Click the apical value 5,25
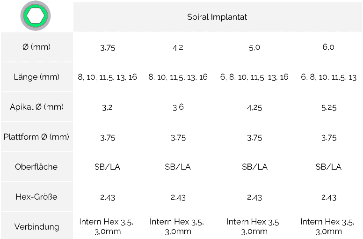This screenshot has width=363, height=239. (x=329, y=108)
